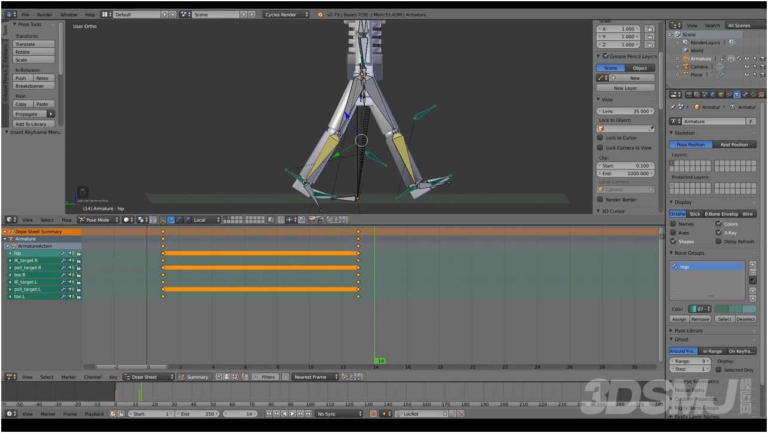Open the Nearest Frame snapping dropdown

pyautogui.click(x=315, y=377)
